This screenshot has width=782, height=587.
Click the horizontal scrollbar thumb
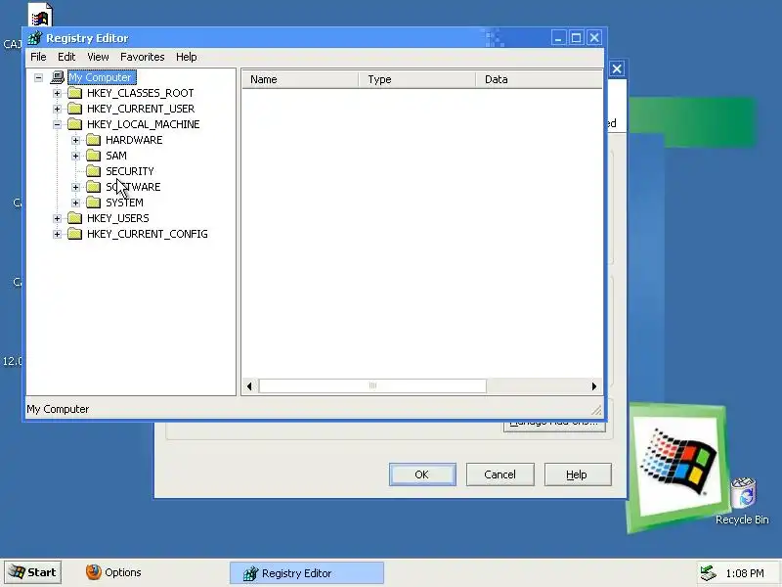point(372,385)
